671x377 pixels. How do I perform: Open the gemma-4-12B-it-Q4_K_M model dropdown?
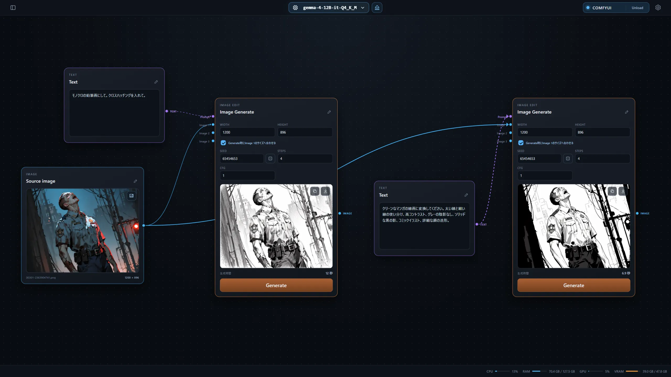329,8
